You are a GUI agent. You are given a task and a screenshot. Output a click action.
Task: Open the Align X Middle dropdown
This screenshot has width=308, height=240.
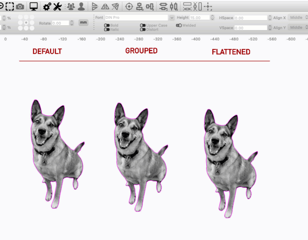click(x=297, y=17)
